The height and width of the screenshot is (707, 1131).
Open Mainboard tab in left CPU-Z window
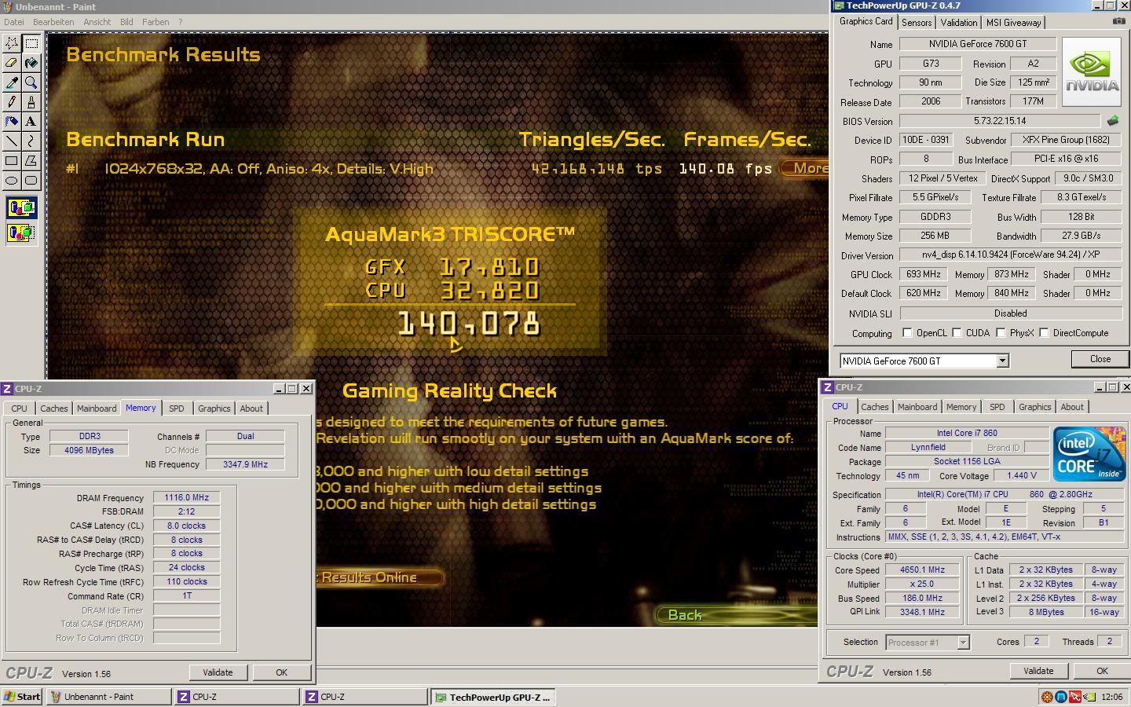97,408
